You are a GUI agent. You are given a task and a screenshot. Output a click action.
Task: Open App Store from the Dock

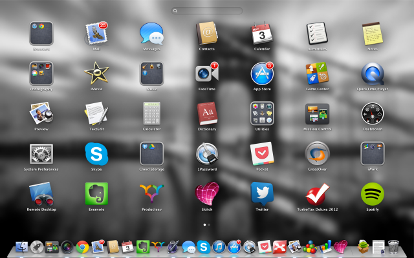point(234,246)
